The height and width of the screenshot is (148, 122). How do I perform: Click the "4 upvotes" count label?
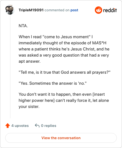click(20, 126)
